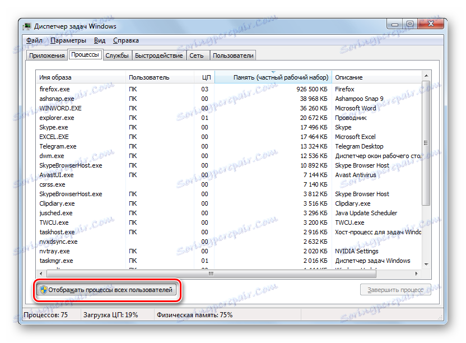This screenshot has width=466, height=343.
Task: Select the TWCU.exe process name
Action: coord(54,223)
